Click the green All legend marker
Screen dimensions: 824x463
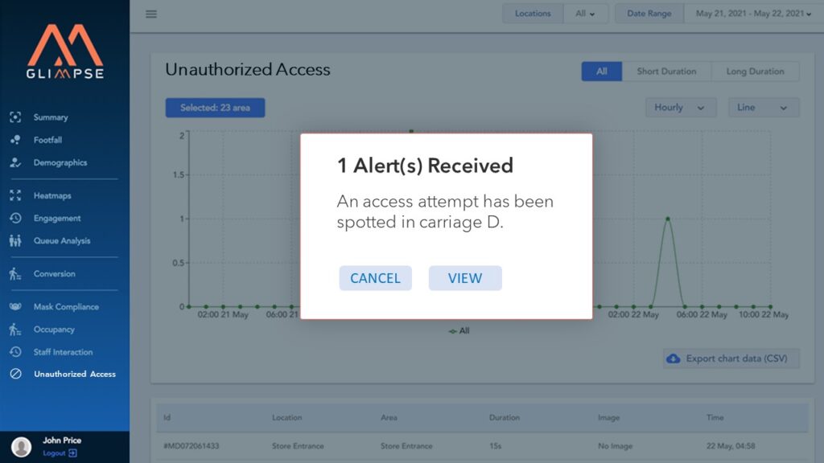pyautogui.click(x=453, y=330)
